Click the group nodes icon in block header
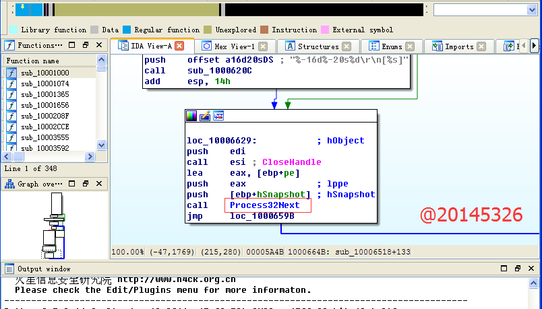The width and height of the screenshot is (542, 309). click(x=218, y=116)
